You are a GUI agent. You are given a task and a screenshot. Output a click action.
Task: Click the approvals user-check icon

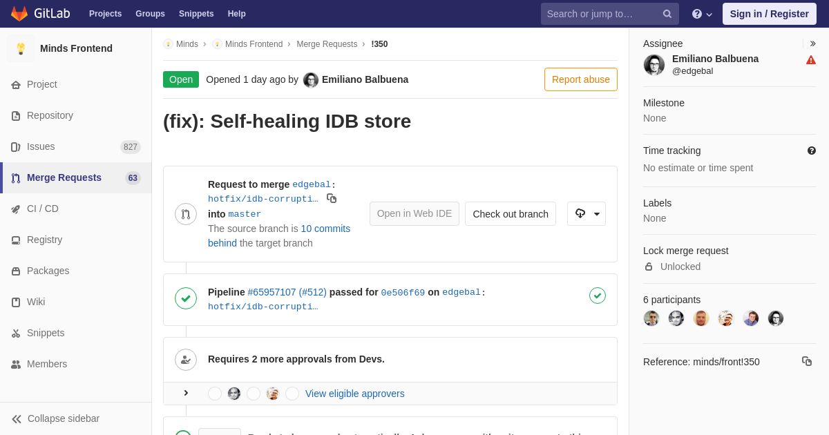point(186,360)
